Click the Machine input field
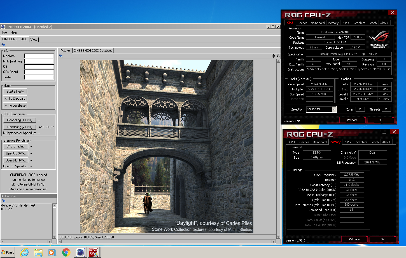 (x=39, y=56)
